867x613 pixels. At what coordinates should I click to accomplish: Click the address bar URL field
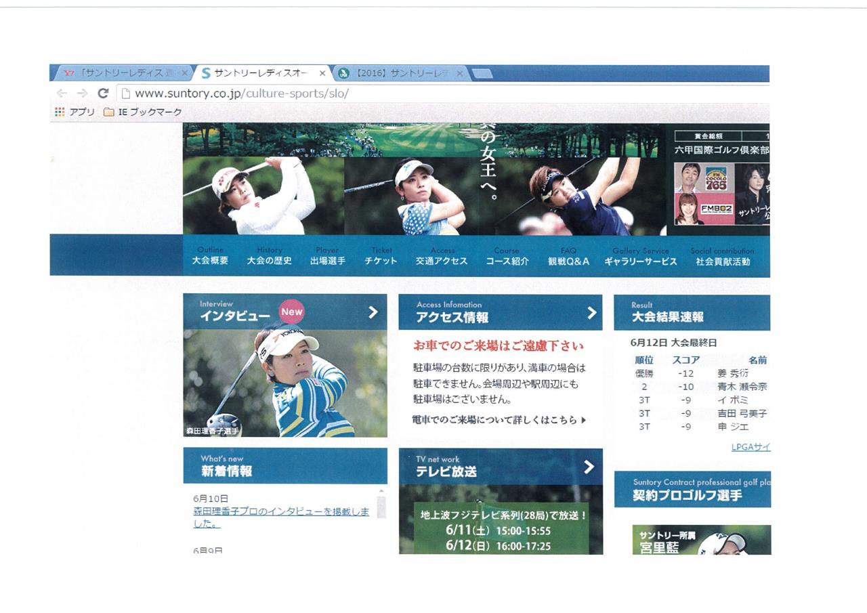pos(444,93)
